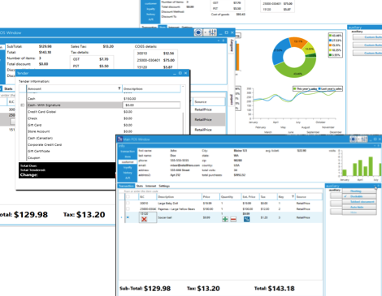The image size is (382, 296).
Task: Switch to the Internet tab in Main POS Window
Action: coord(150,186)
